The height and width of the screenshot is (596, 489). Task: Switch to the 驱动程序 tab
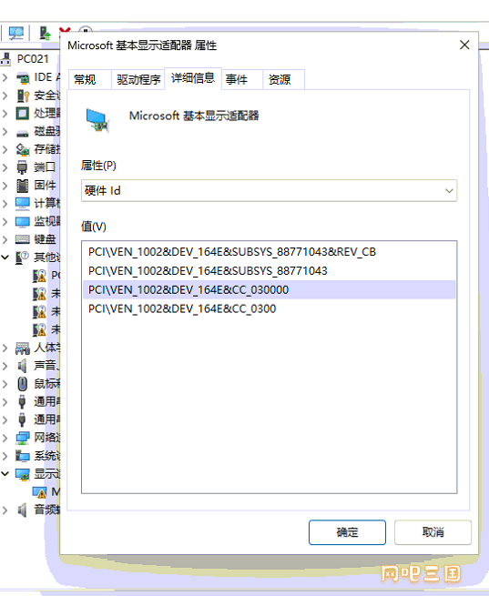(x=138, y=79)
